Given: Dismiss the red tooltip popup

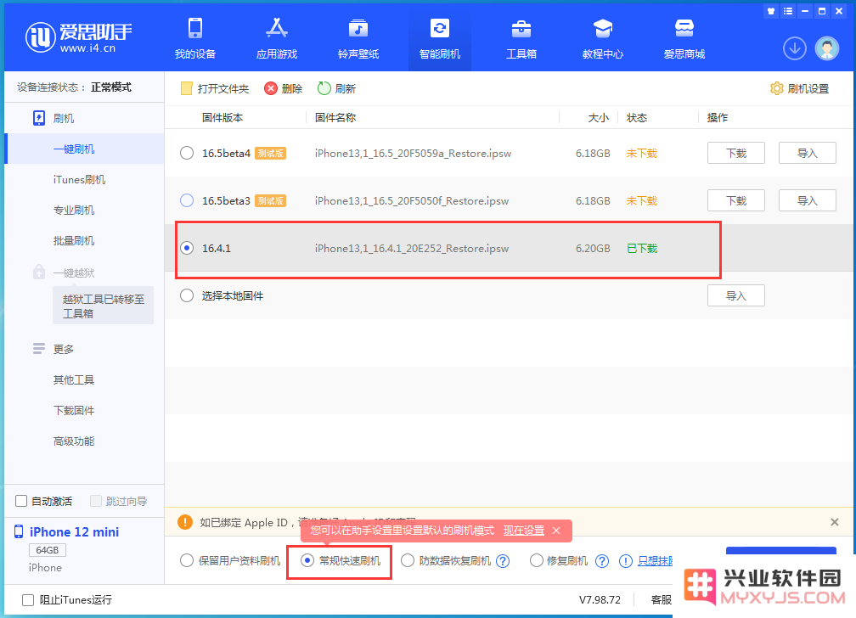Looking at the screenshot, I should (556, 531).
